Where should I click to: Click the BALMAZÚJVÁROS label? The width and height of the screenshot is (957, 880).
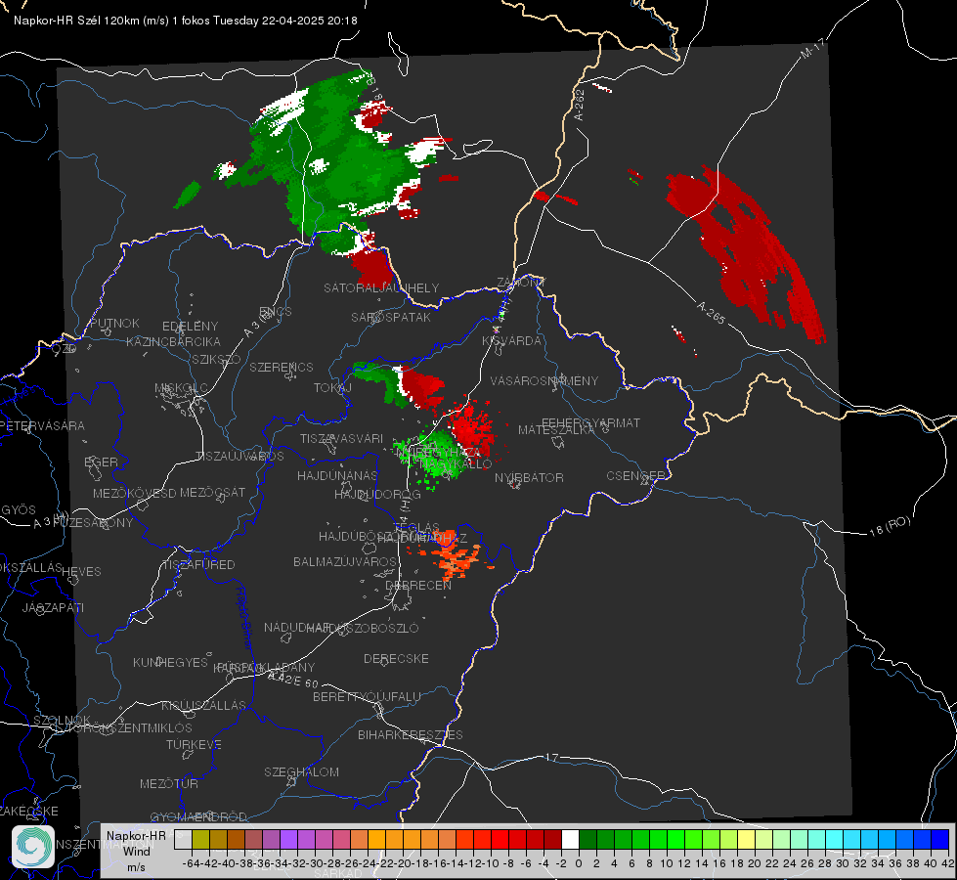click(345, 561)
